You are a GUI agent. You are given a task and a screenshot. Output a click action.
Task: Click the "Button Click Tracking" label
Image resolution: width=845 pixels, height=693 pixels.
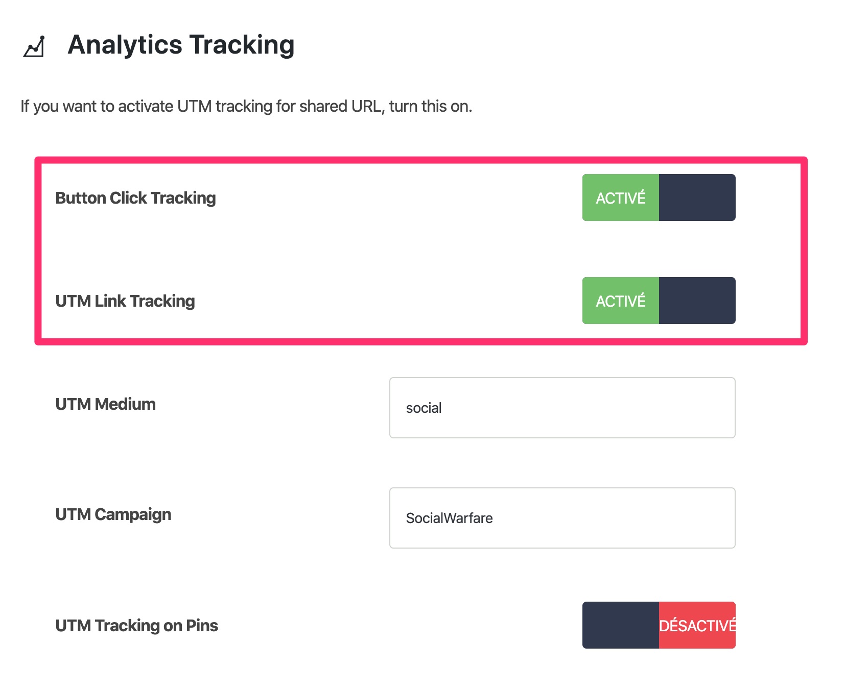click(135, 198)
